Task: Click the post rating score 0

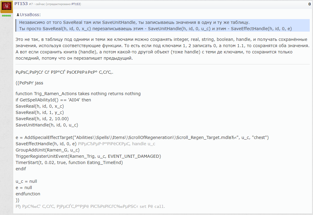Action: tap(310, 4)
